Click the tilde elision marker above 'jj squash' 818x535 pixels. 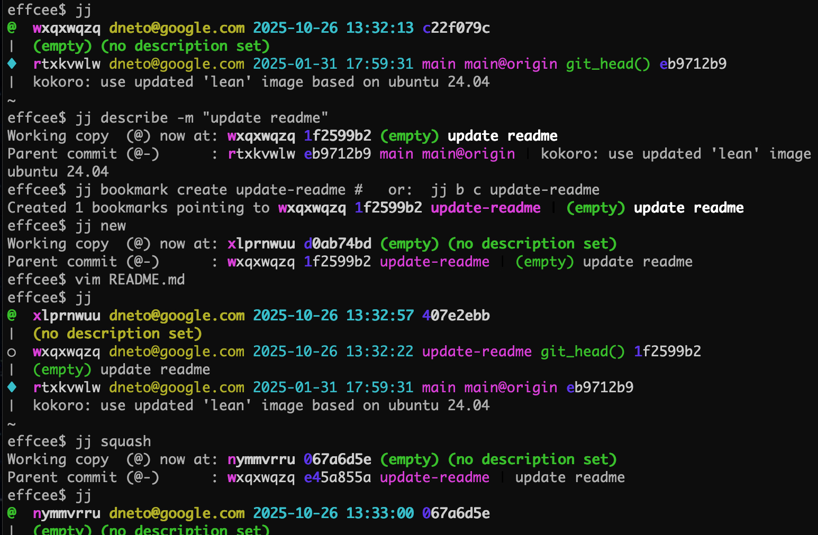tap(12, 423)
